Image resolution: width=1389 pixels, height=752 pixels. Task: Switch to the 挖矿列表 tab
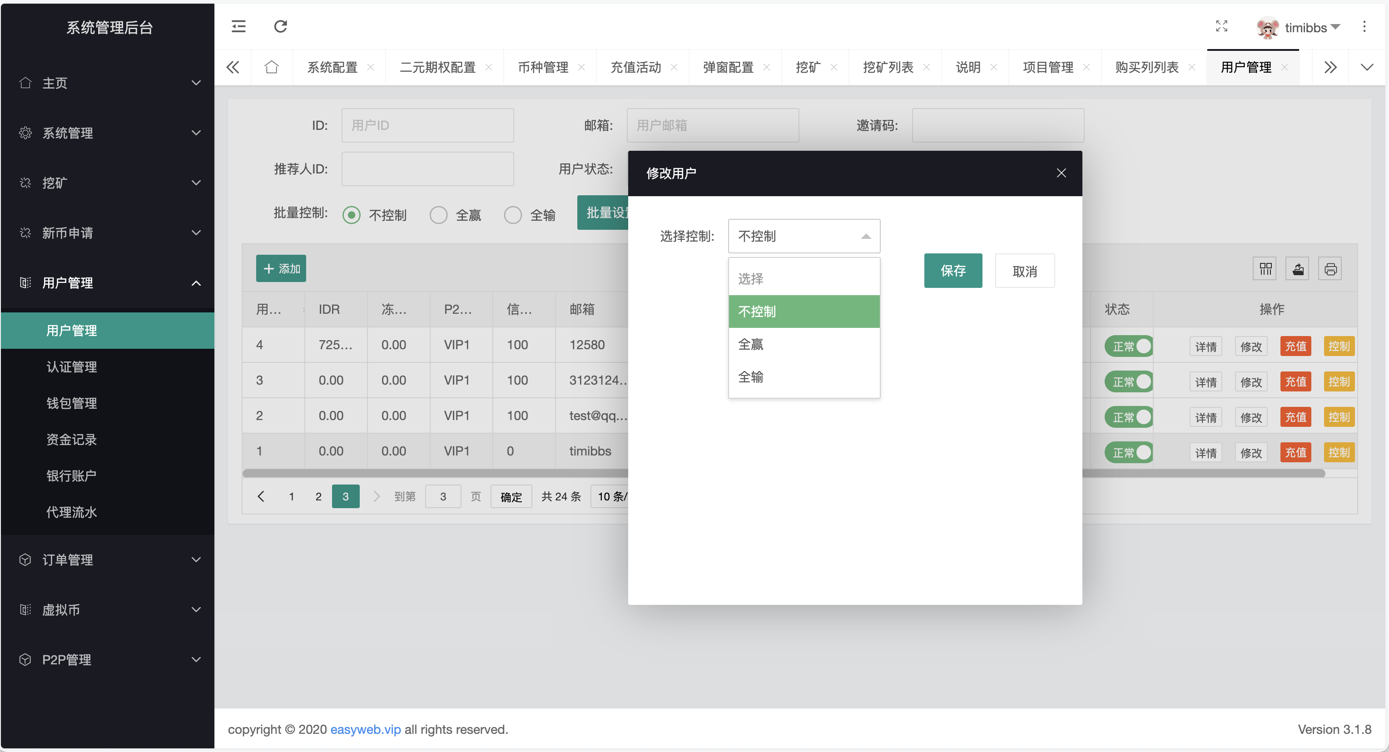coord(888,67)
